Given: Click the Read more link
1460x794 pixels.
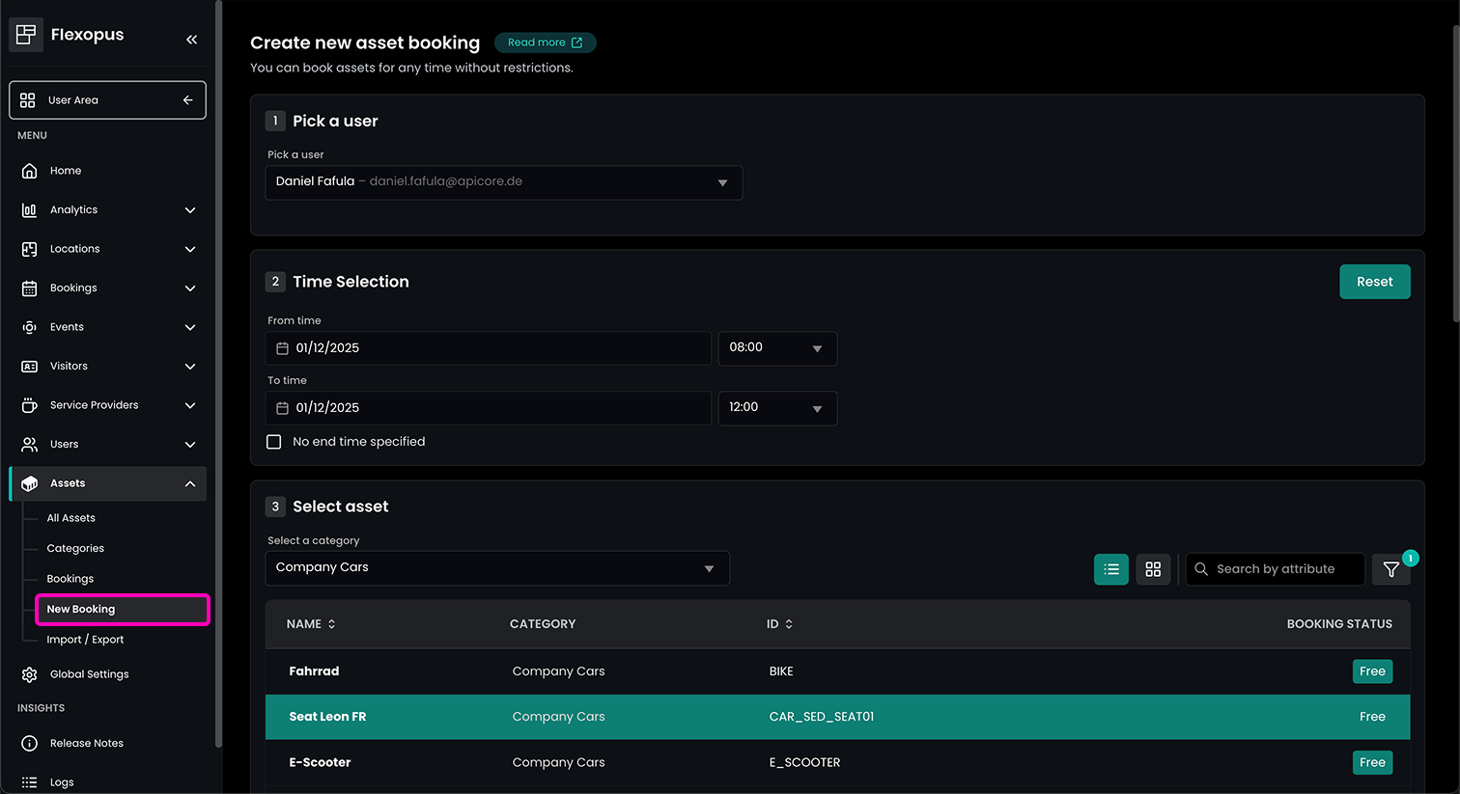Looking at the screenshot, I should [545, 42].
